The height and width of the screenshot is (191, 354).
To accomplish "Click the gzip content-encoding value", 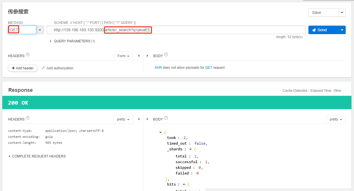I will pos(49,137).
